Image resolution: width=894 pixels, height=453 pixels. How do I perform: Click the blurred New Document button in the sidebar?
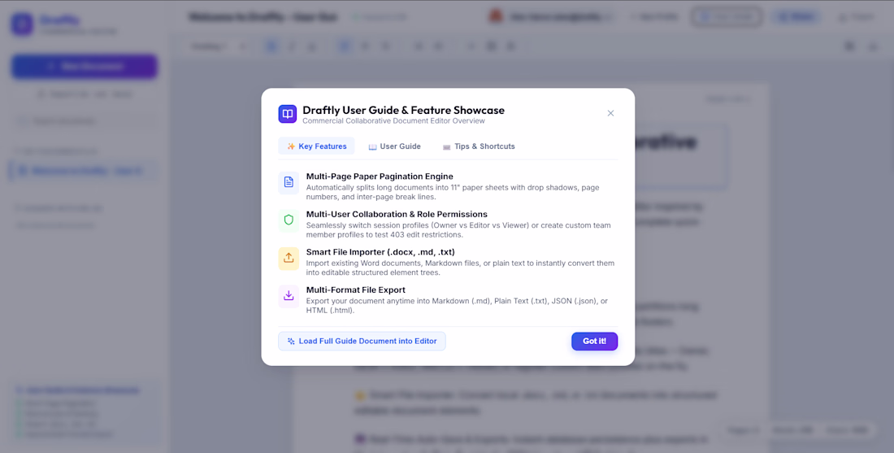coord(85,67)
